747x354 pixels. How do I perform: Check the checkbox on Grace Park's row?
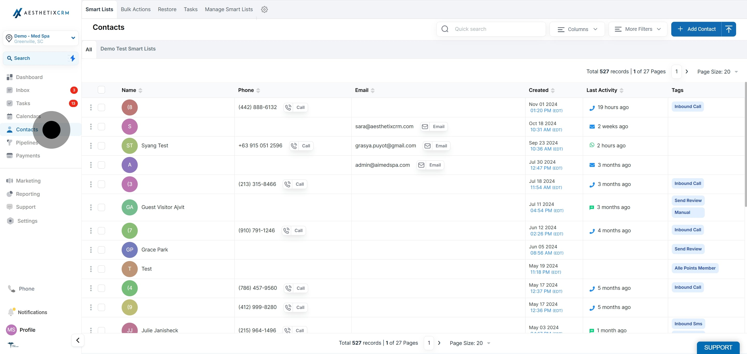101,250
